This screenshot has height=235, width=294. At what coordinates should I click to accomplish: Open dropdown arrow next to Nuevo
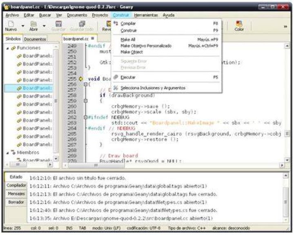pos(23,26)
